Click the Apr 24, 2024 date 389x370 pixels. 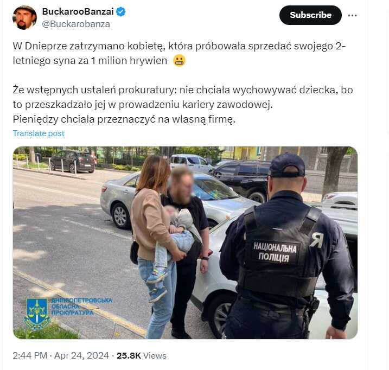point(81,355)
